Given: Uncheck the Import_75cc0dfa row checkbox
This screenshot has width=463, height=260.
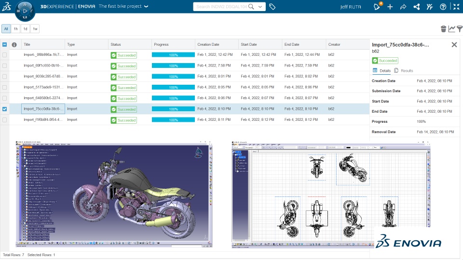Looking at the screenshot, I should (x=4, y=109).
